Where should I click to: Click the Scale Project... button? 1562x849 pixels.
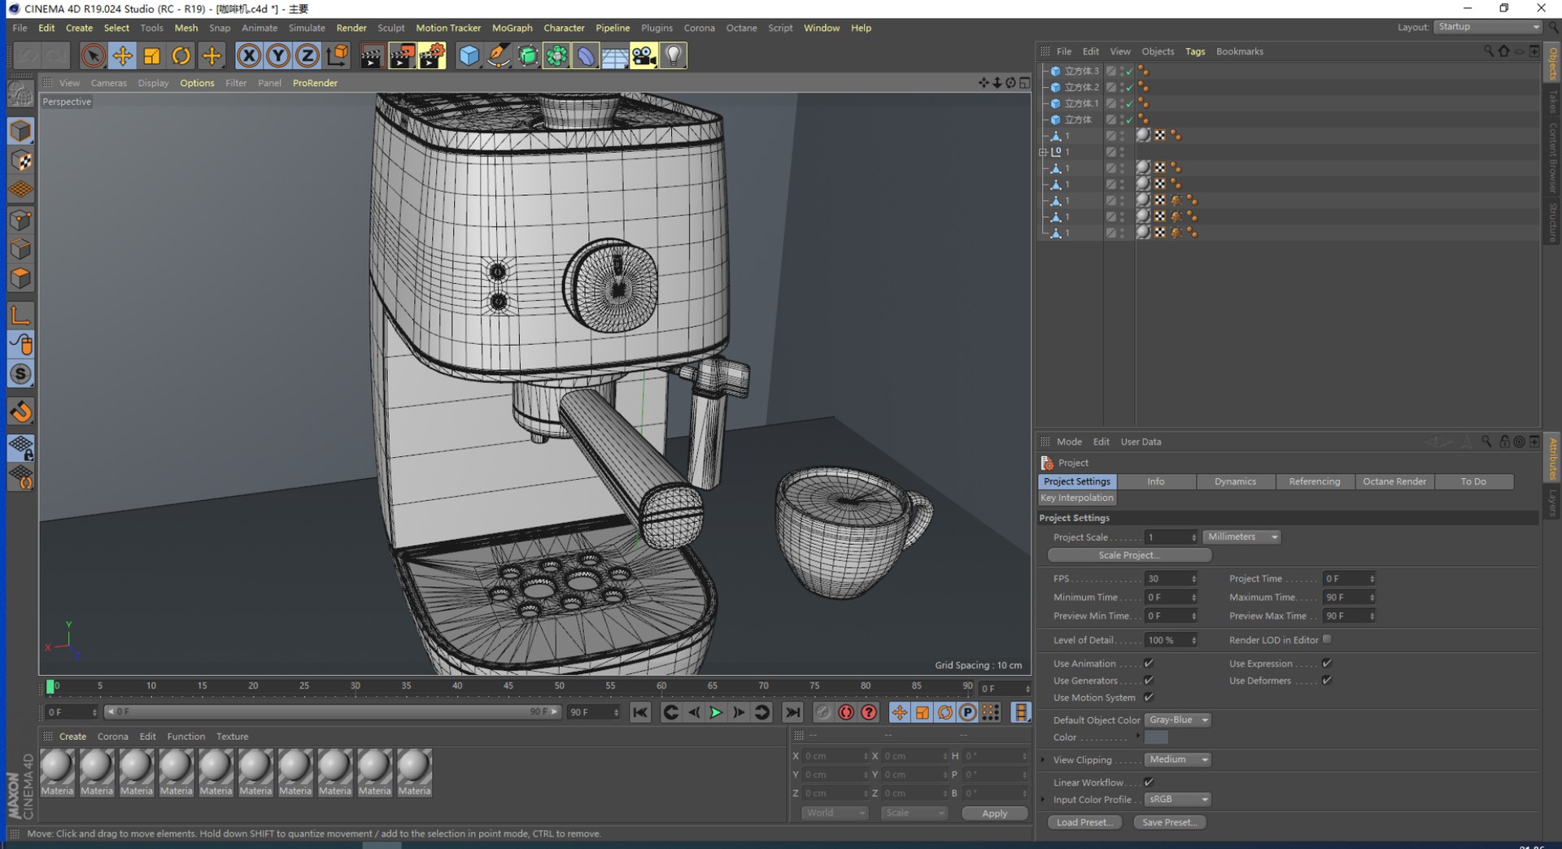click(x=1129, y=555)
